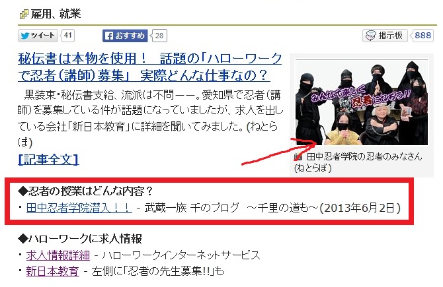The width and height of the screenshot is (443, 287).
Task: Open the [記事全文] full article link
Action: pyautogui.click(x=48, y=159)
